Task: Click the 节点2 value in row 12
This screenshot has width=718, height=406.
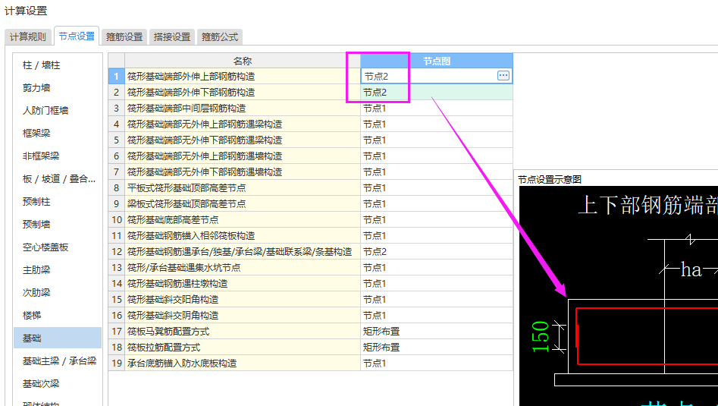Action: pyautogui.click(x=437, y=252)
